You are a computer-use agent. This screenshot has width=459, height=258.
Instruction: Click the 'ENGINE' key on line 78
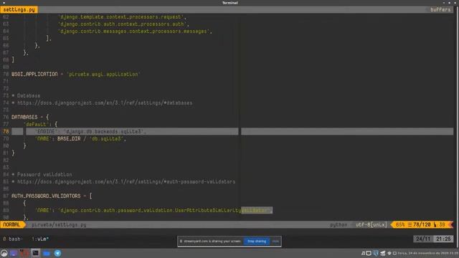pos(46,132)
